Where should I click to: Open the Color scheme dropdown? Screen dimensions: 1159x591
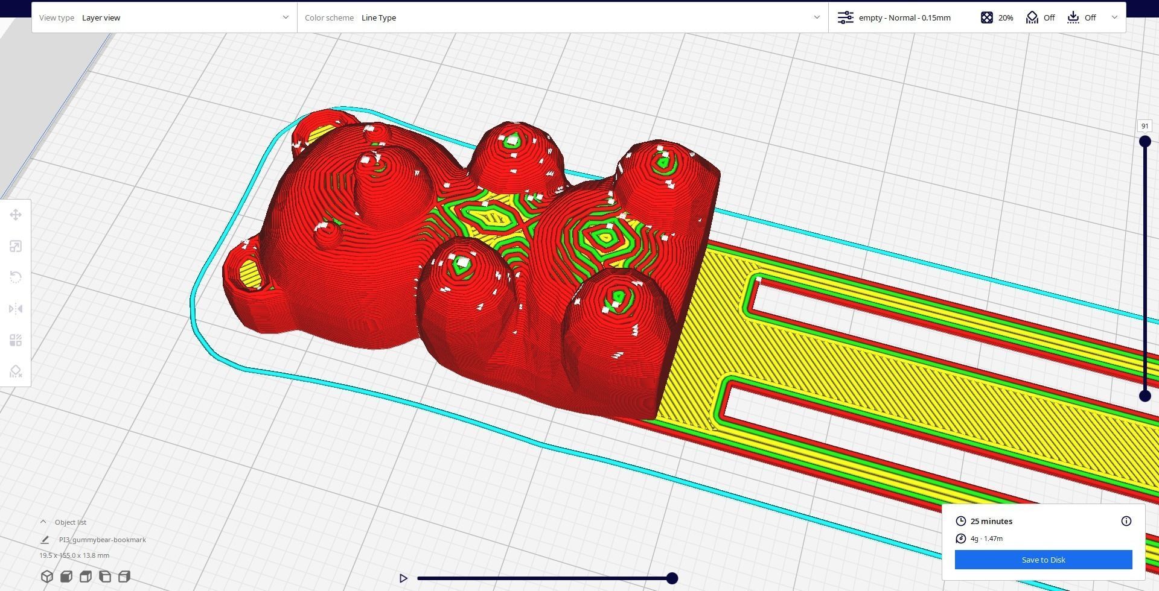(x=563, y=17)
